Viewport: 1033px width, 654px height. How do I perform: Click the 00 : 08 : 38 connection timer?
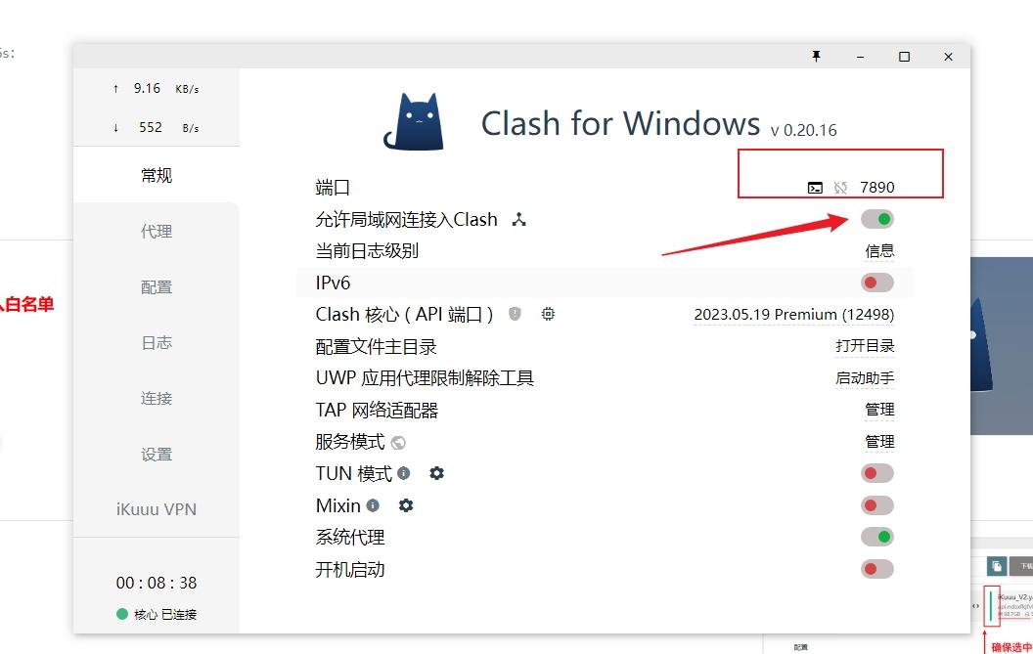coord(157,583)
